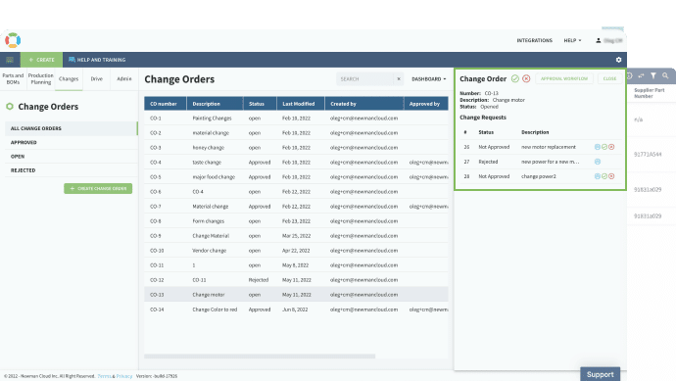The width and height of the screenshot is (676, 381).
Task: Select the CO-7 Material change row
Action: pos(296,207)
